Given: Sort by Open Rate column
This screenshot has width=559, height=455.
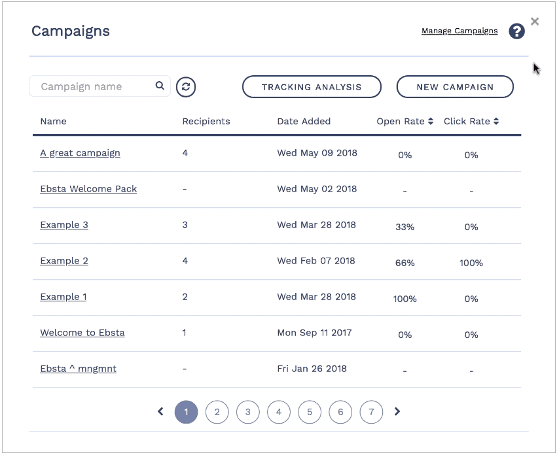Looking at the screenshot, I should pos(405,121).
